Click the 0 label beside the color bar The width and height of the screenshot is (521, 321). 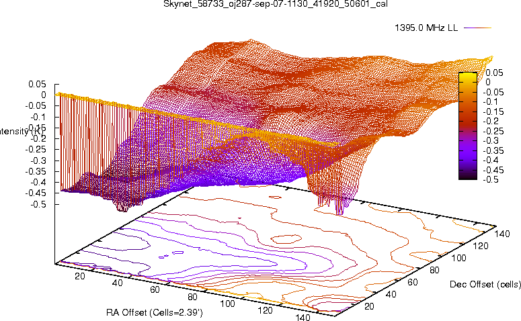pyautogui.click(x=488, y=82)
